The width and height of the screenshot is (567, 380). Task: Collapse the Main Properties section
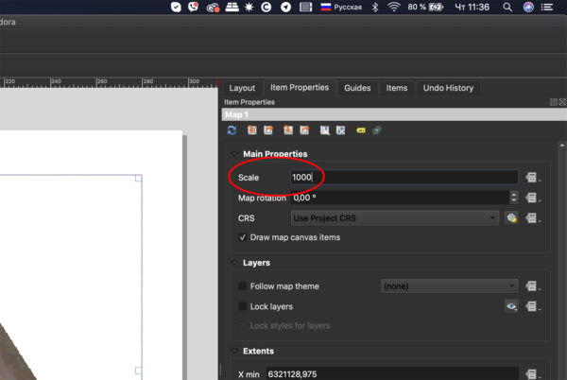coord(234,154)
